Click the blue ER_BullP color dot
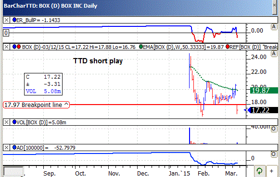This screenshot has width=280, height=177. [14, 20]
